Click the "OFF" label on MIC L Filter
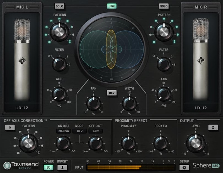This screenshot has width=223, height=173. coord(50,56)
